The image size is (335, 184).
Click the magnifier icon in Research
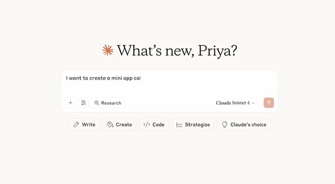(x=97, y=103)
